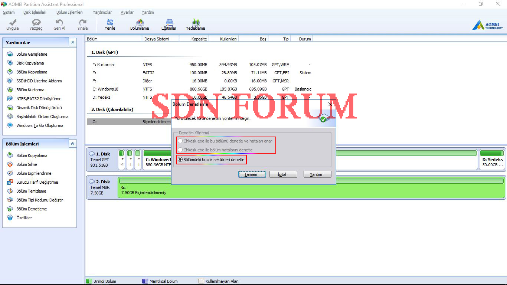Image resolution: width=507 pixels, height=285 pixels.
Task: Click the NTFS/FAT32 Dönüştürme icon
Action: coord(10,99)
